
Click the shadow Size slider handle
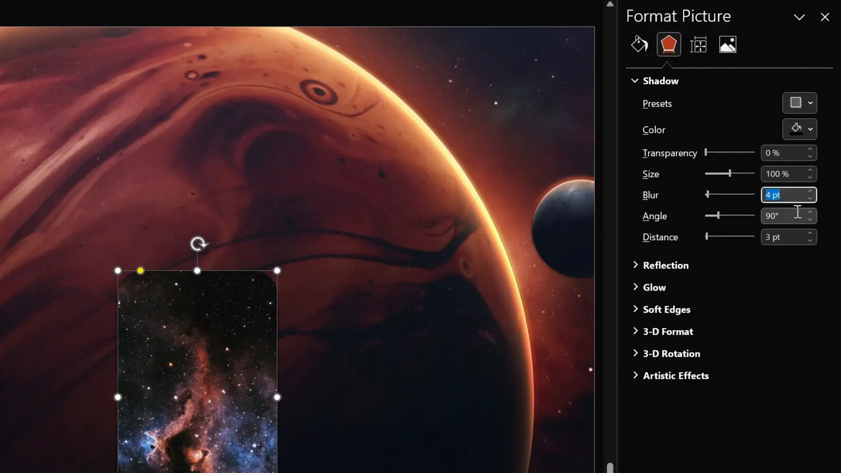730,173
